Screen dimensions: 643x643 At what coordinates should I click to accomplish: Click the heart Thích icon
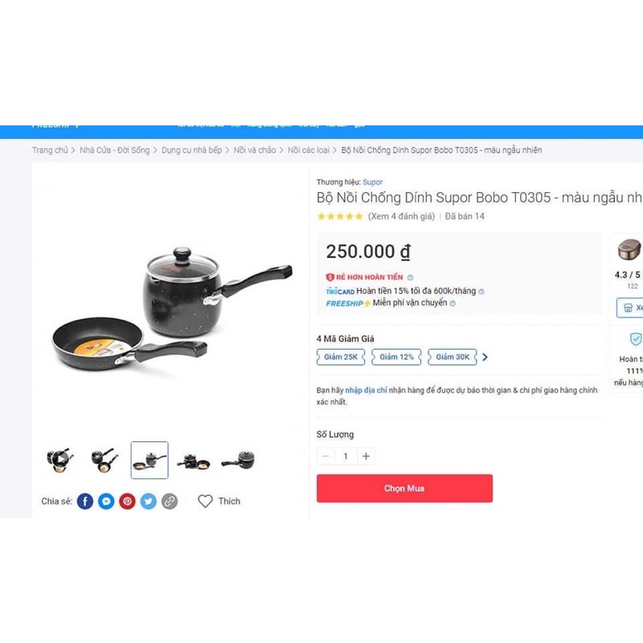tap(205, 501)
